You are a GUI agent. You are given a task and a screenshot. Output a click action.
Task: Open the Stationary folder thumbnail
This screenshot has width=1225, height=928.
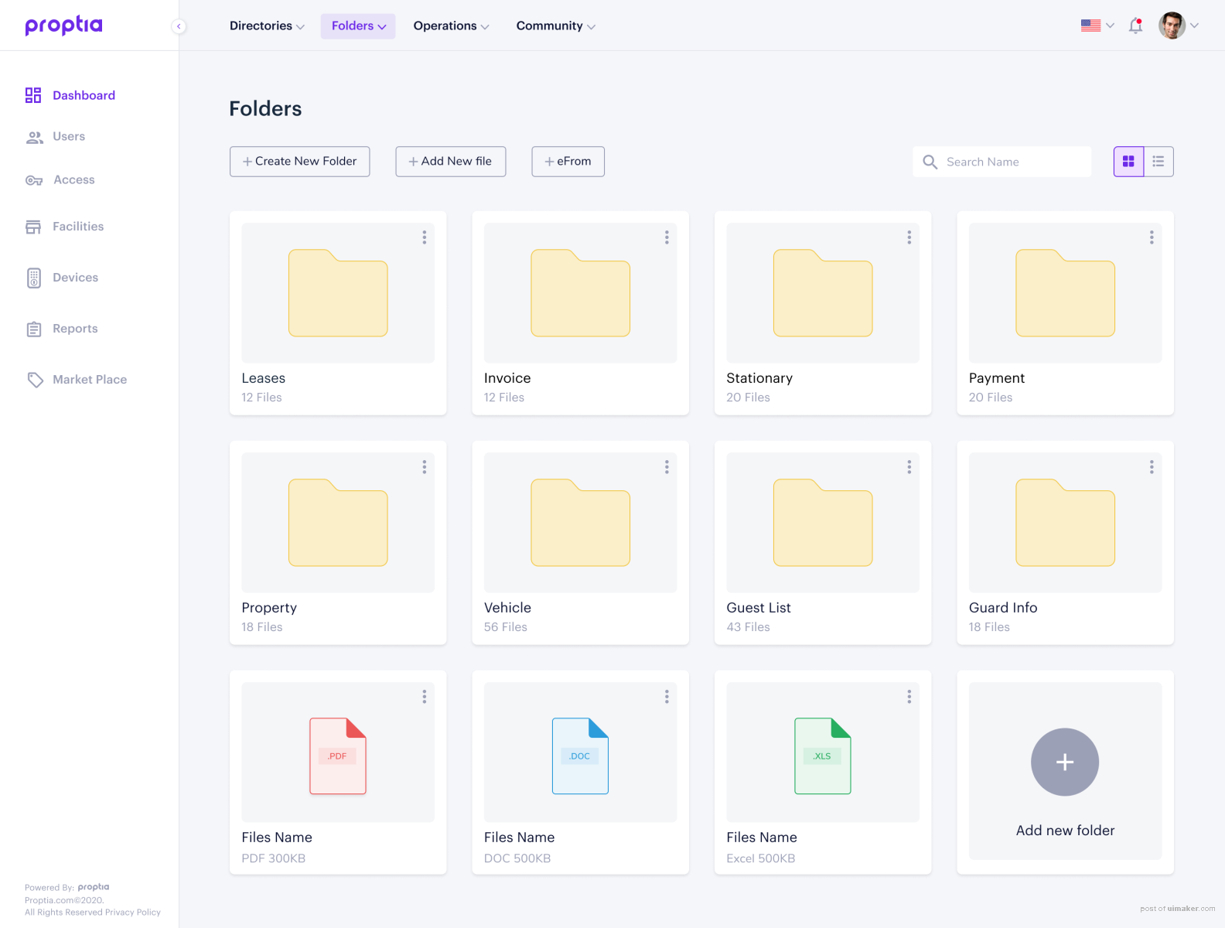[x=823, y=293]
